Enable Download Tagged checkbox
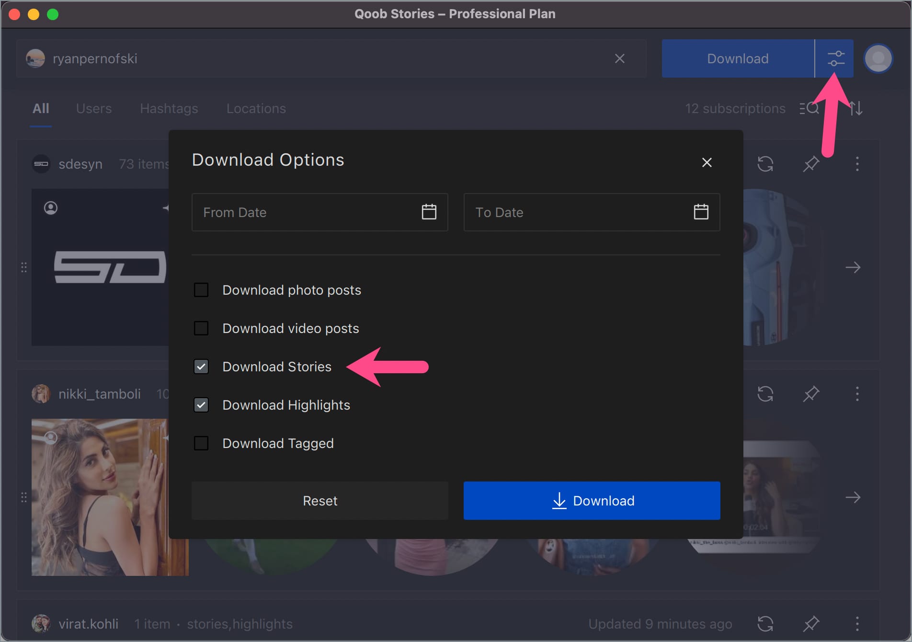 click(201, 443)
